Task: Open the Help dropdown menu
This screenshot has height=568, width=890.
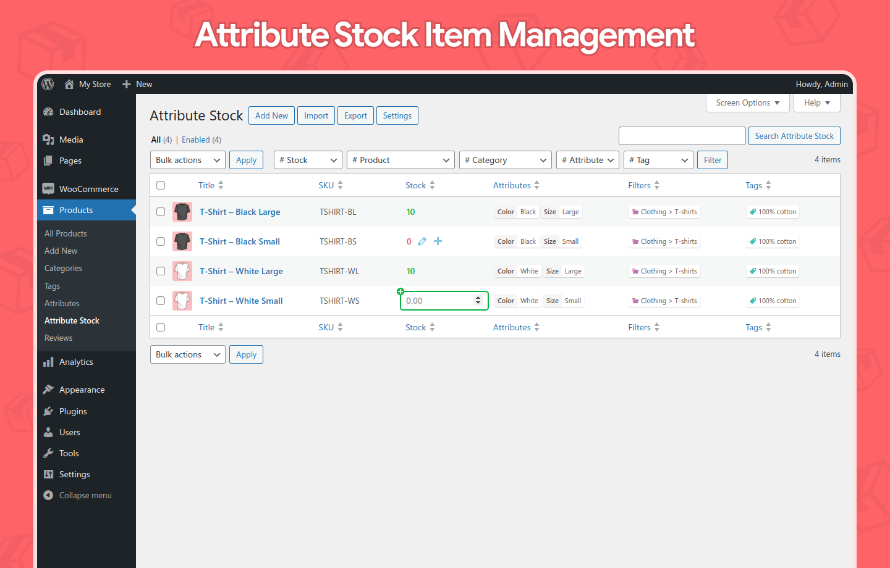Action: [x=816, y=102]
